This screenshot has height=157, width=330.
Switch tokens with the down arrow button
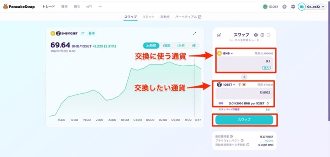click(244, 77)
